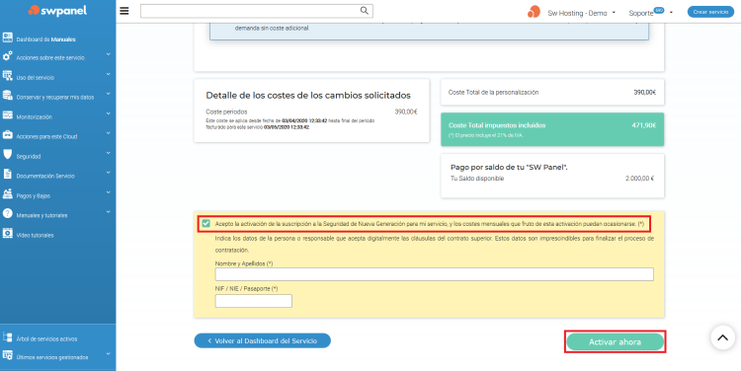Open the Sw Hosting - Demo account dropdown

(582, 13)
